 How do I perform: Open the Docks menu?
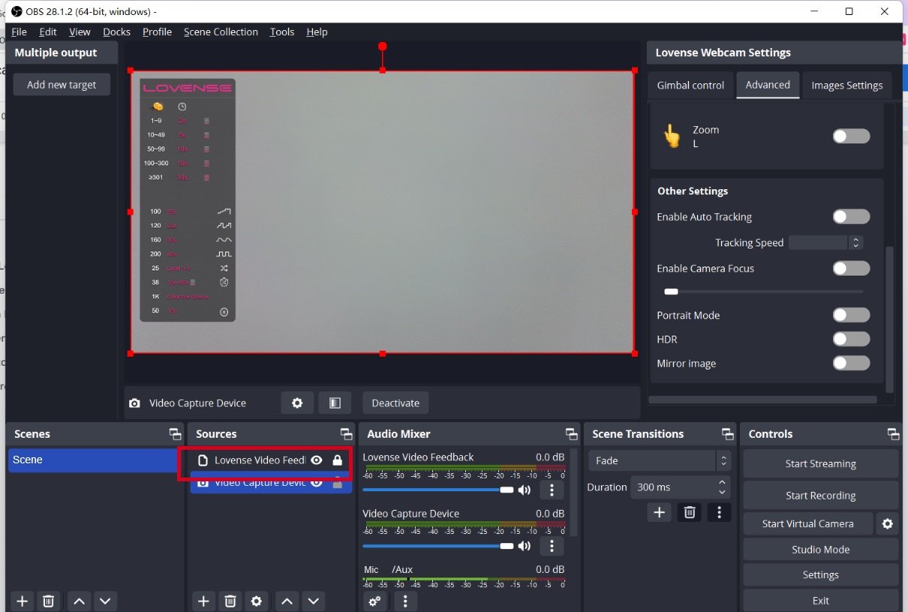(116, 32)
